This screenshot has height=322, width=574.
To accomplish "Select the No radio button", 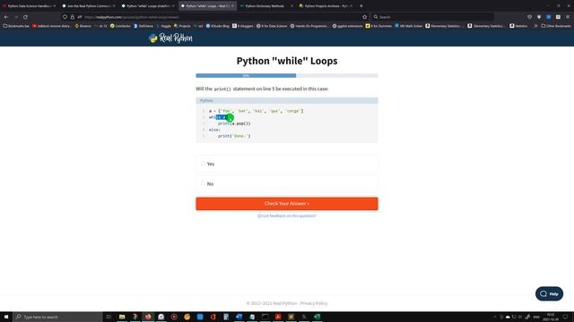I will 204,183.
